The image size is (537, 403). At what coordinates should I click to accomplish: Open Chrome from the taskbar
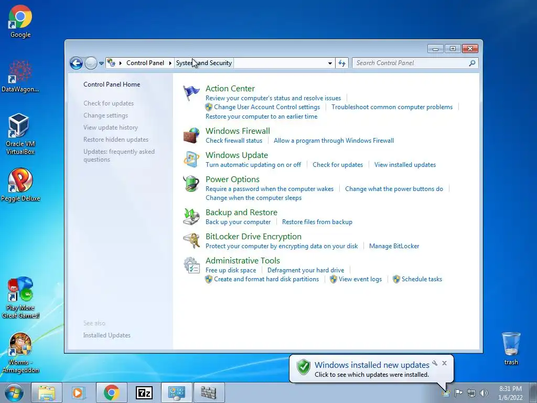[111, 393]
